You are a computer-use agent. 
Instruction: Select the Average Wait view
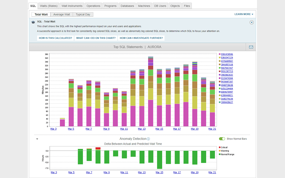point(62,14)
